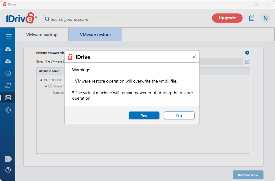Open the Help question mark in sidebar
Viewport: 275px width, 181px height.
[x=8, y=170]
